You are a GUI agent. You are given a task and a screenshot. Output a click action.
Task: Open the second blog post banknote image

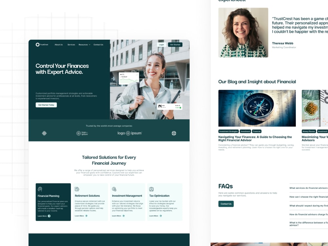(315, 108)
